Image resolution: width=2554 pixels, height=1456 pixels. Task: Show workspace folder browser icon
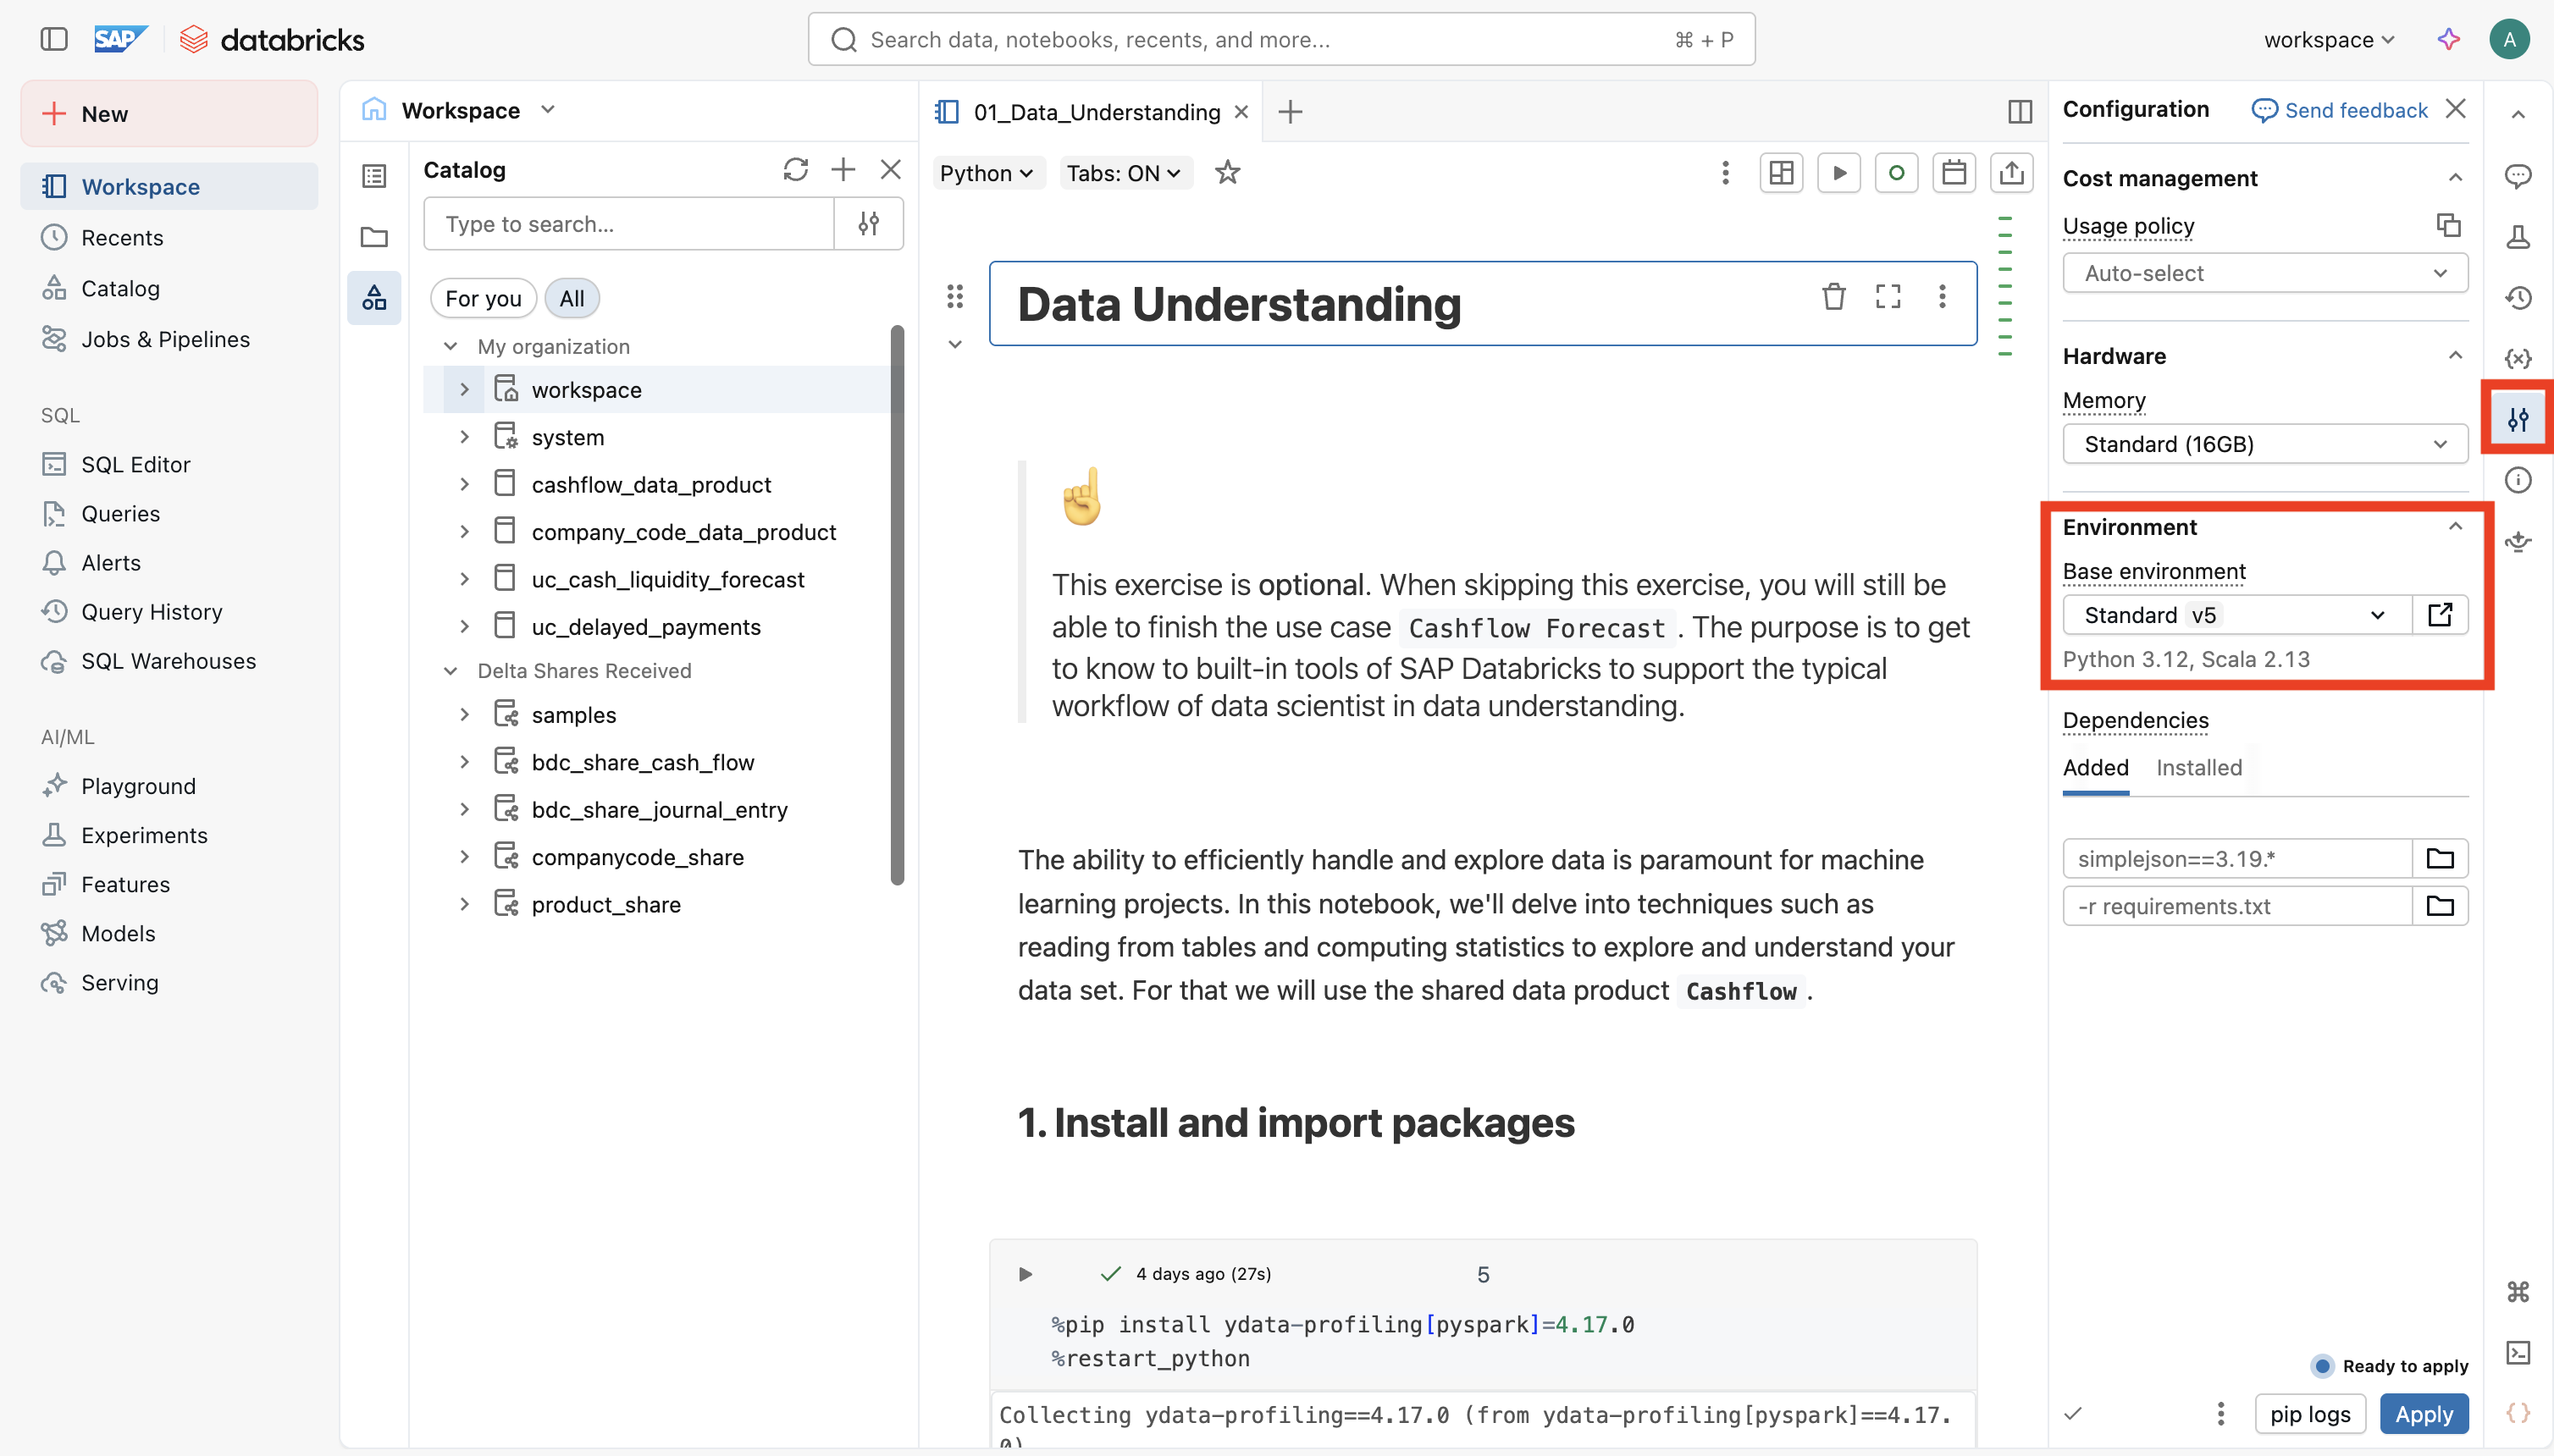pos(374,237)
